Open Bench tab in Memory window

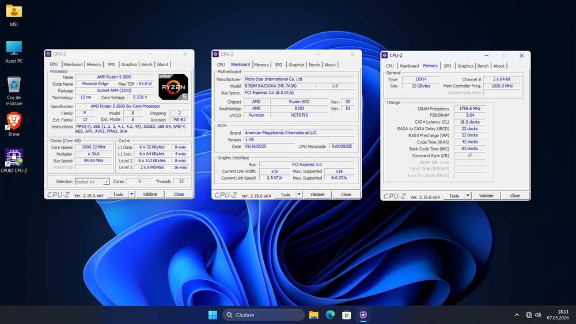pyautogui.click(x=483, y=66)
